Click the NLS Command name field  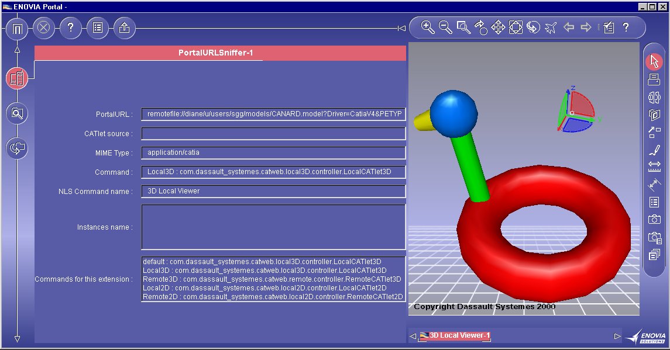coord(273,191)
